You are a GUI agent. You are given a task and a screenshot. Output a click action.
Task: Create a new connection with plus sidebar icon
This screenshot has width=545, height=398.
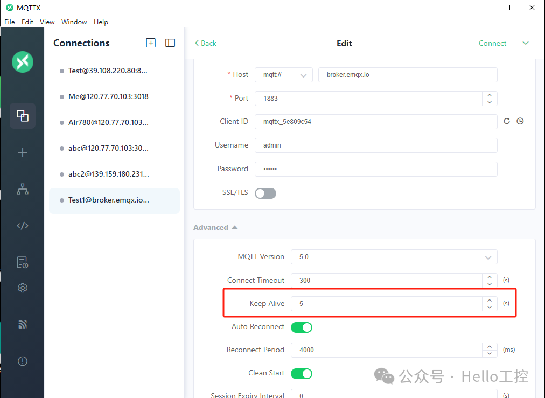pos(22,152)
